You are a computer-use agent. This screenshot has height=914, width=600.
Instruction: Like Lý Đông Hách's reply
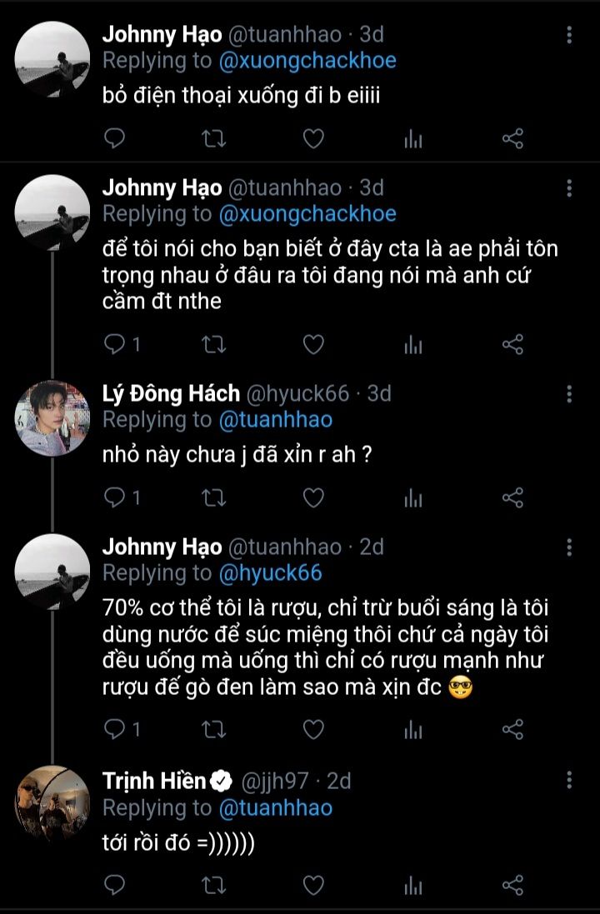(x=312, y=498)
